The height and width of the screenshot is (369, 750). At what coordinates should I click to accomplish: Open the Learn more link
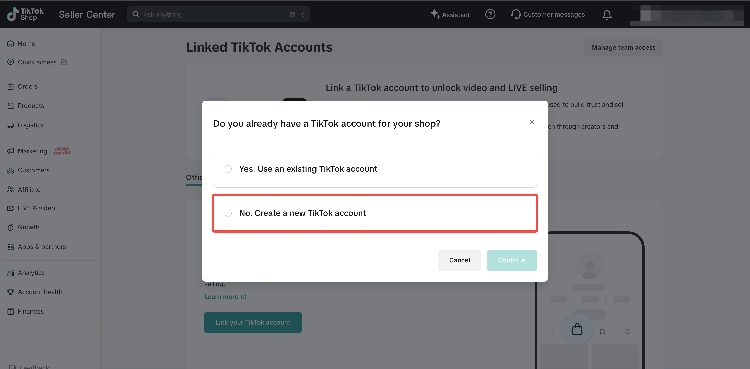click(221, 297)
